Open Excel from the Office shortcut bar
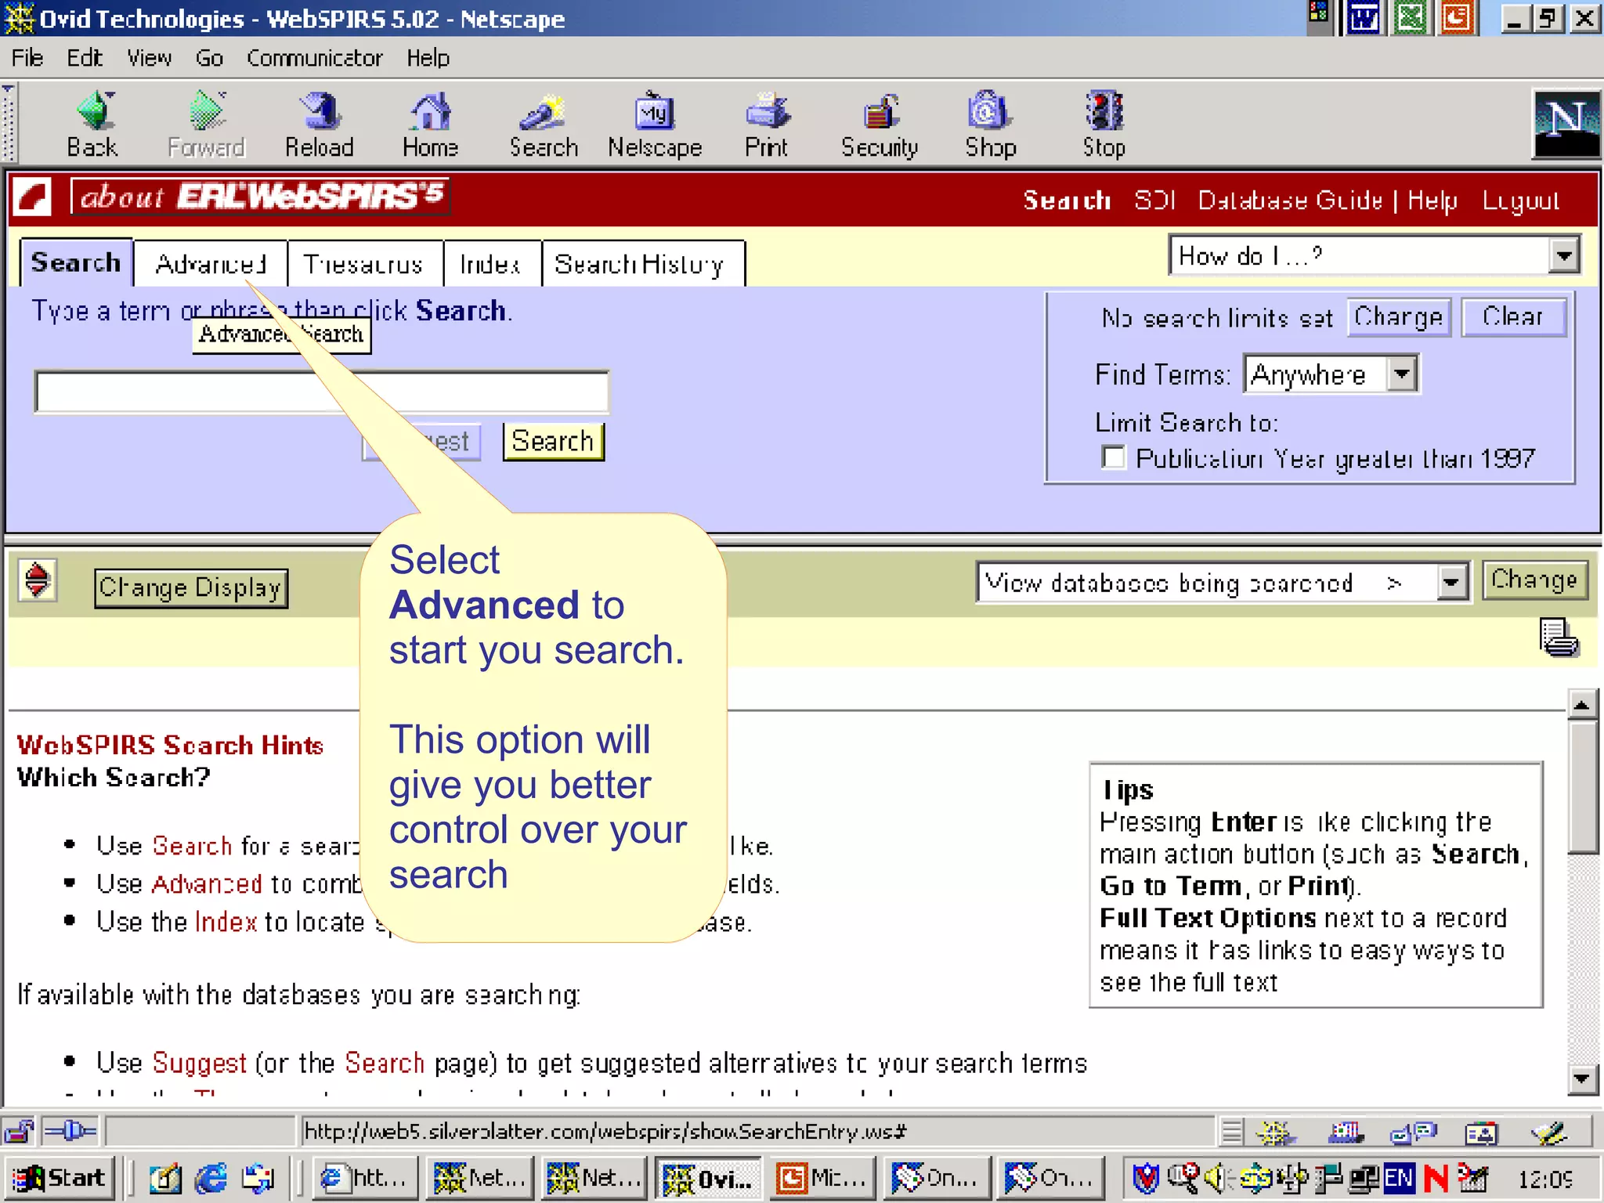The height and width of the screenshot is (1203, 1604). click(1411, 18)
